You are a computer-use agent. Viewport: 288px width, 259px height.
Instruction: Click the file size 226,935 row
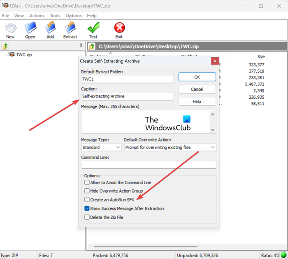click(256, 97)
